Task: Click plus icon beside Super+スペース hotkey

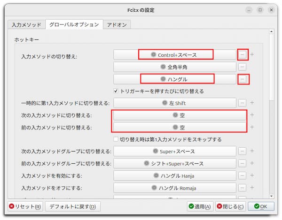Action: [x=252, y=151]
